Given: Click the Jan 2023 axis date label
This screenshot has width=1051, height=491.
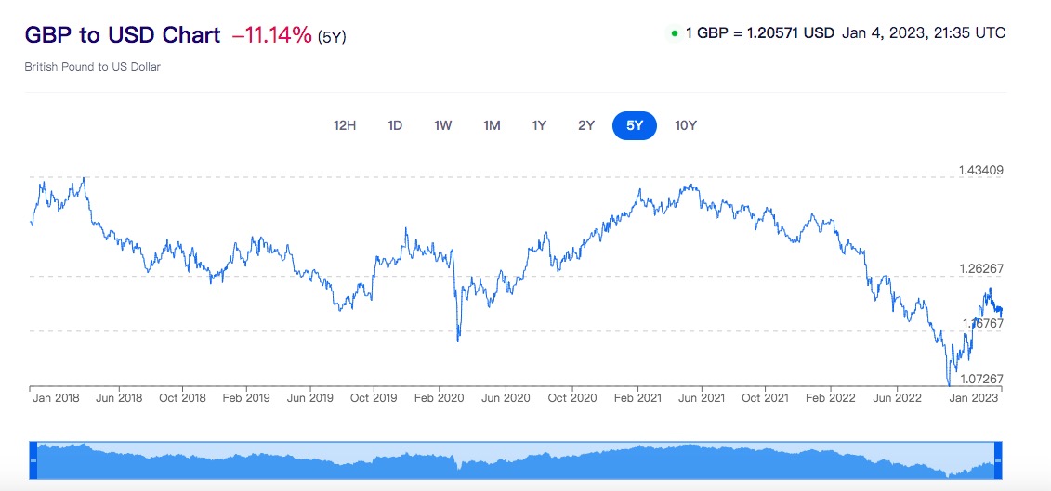Looking at the screenshot, I should point(973,398).
